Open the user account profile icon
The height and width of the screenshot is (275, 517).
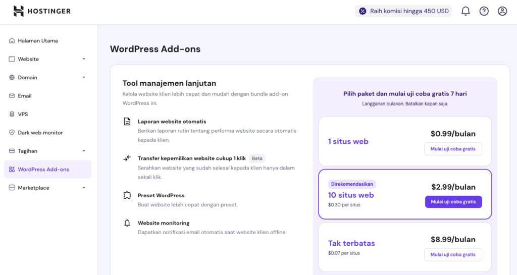[502, 11]
